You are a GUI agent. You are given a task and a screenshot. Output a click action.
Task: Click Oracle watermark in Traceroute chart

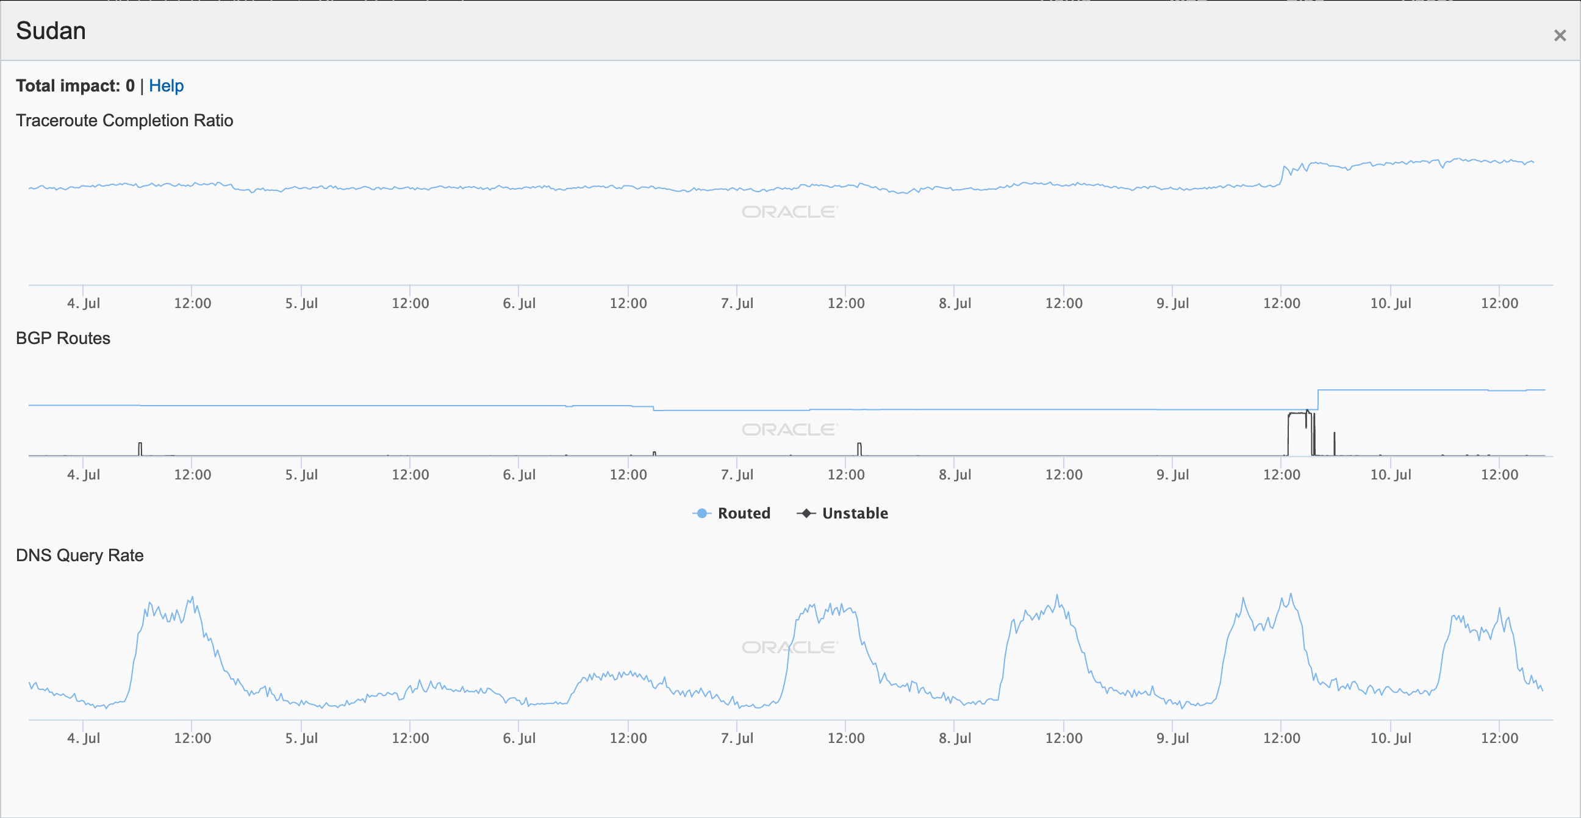point(789,212)
